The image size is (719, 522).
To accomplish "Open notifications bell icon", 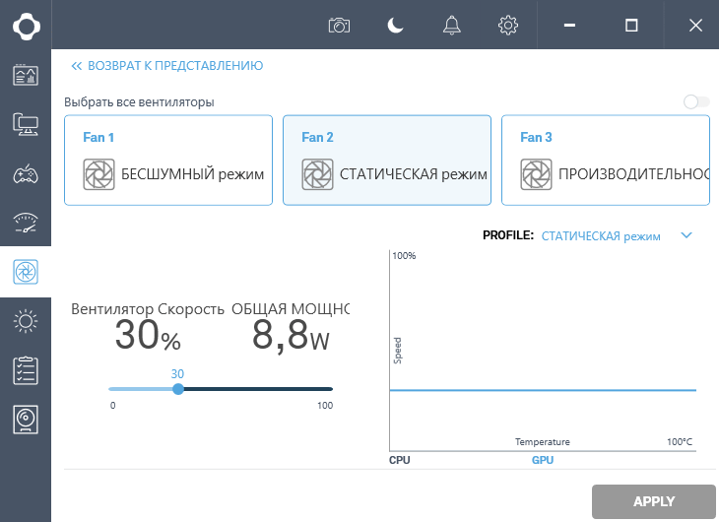I will click(x=452, y=26).
